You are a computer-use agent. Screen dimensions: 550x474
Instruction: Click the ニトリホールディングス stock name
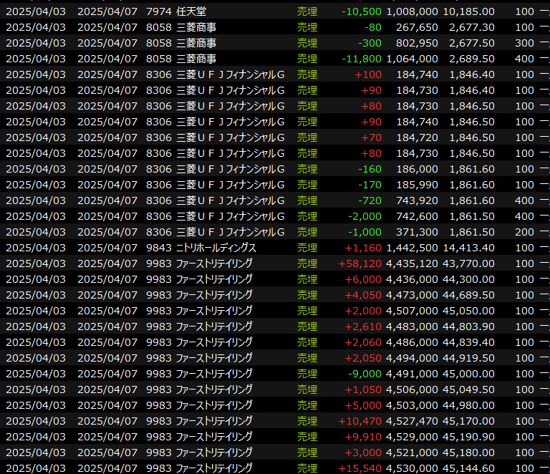[216, 248]
